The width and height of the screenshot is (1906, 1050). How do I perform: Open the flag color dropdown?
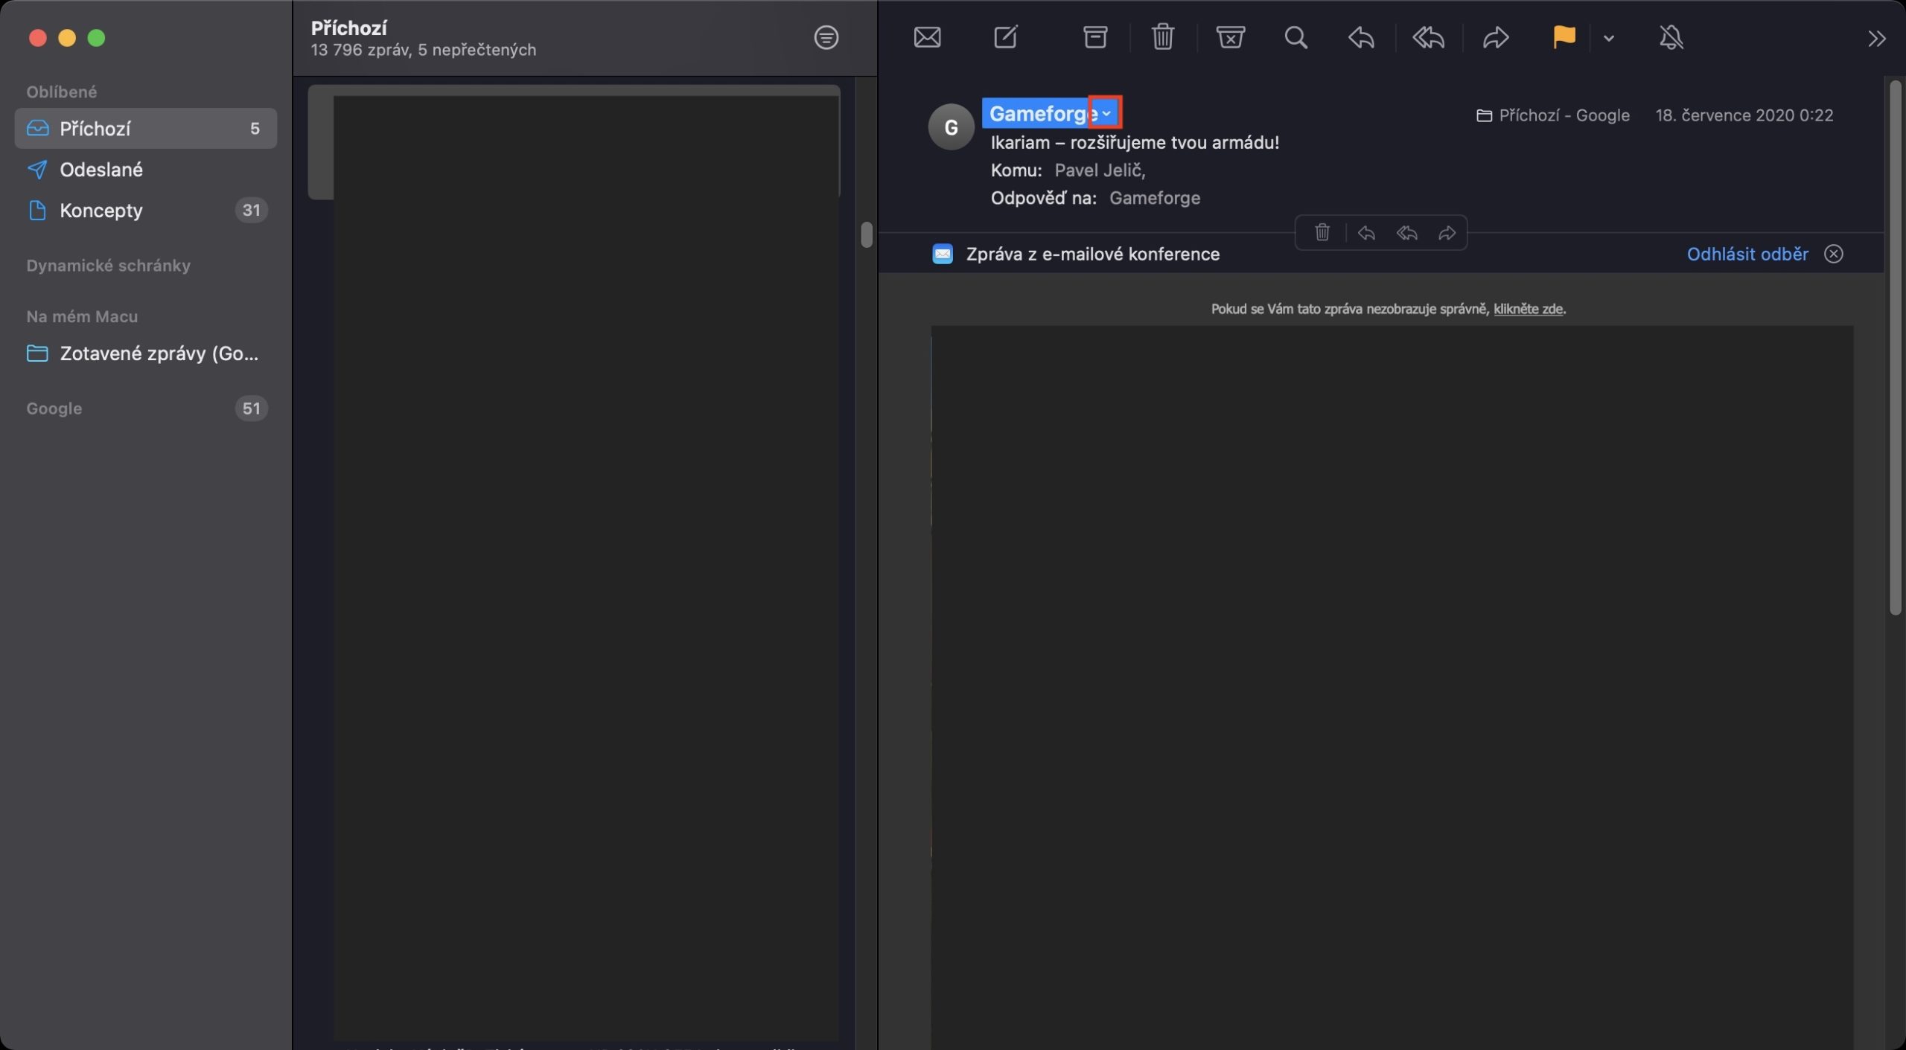(x=1609, y=38)
